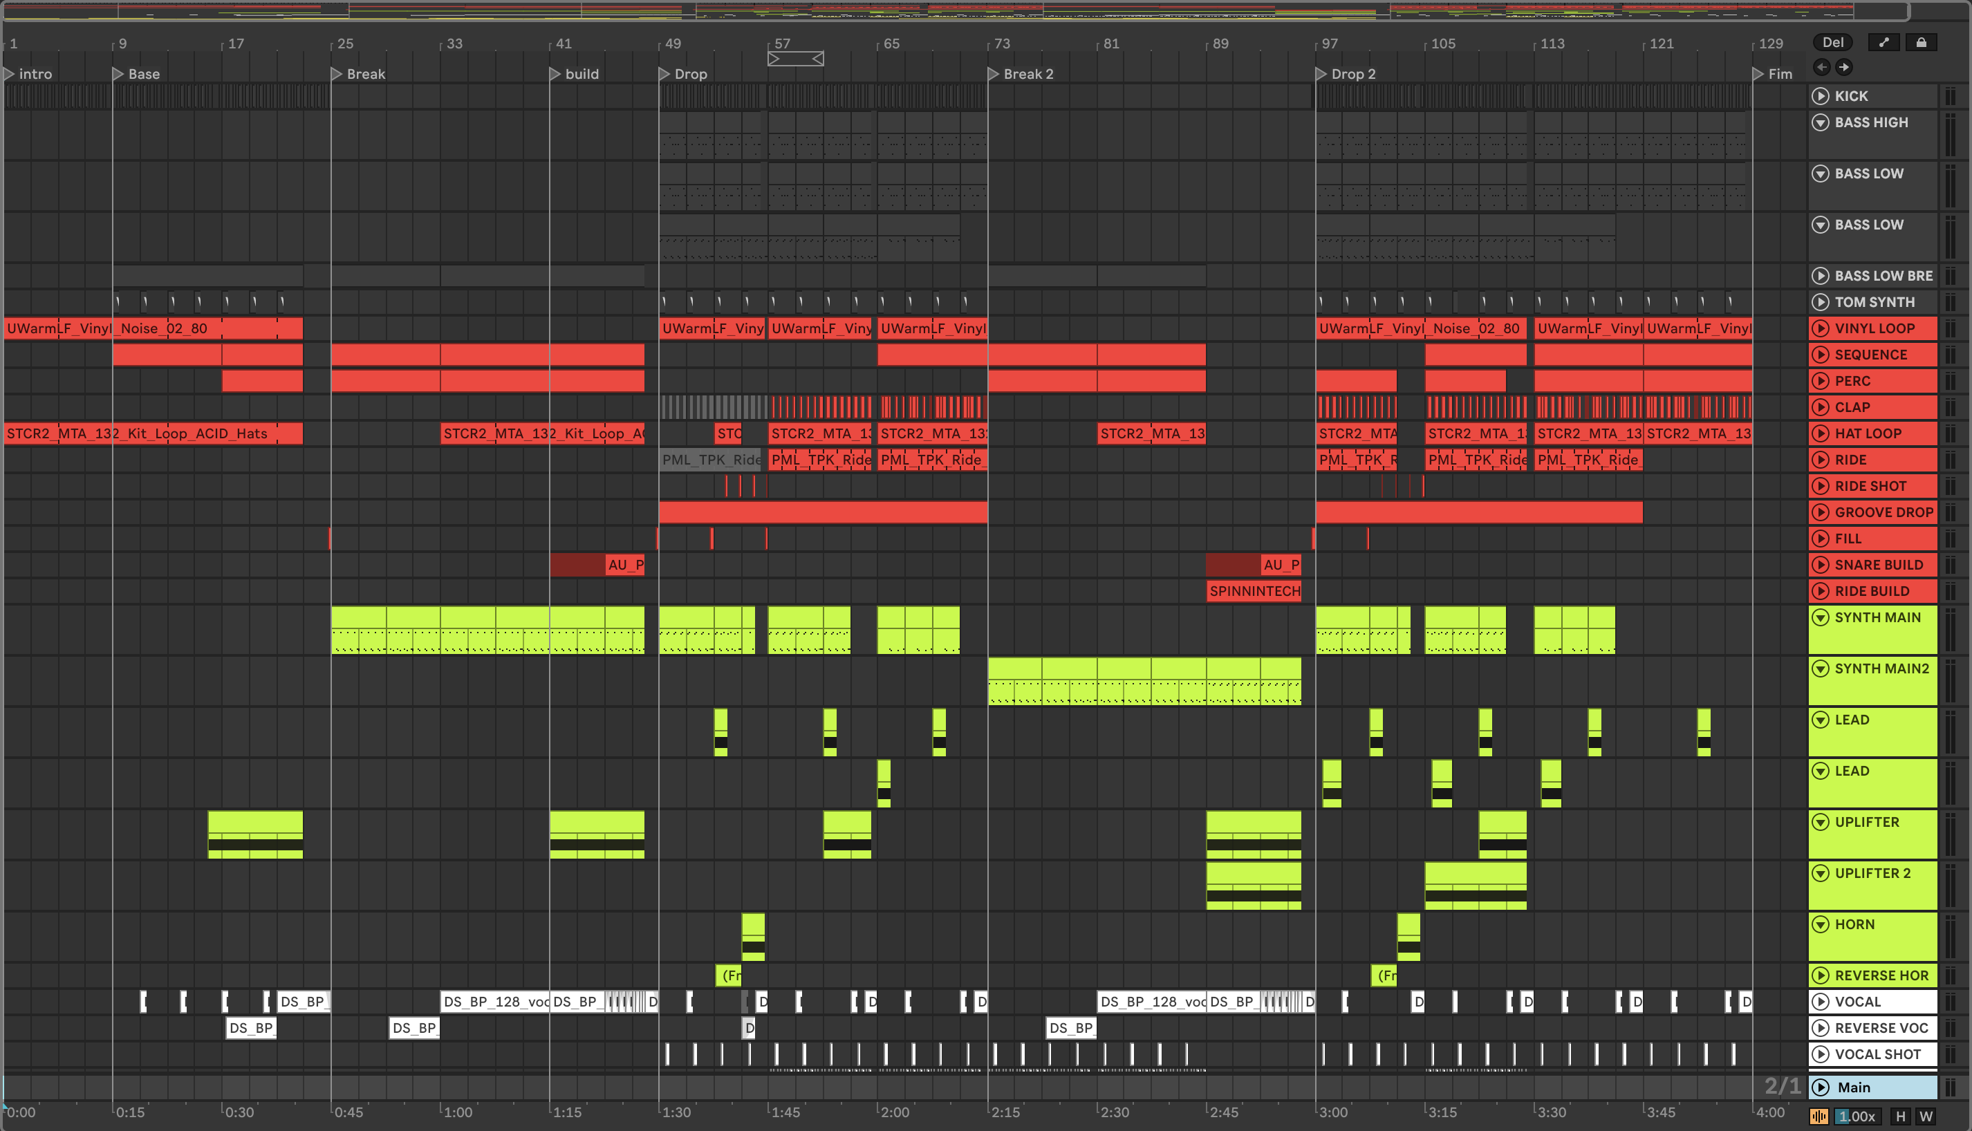Unfold the TOM SYNTH track
Screen dimensions: 1972x1131
[1820, 302]
